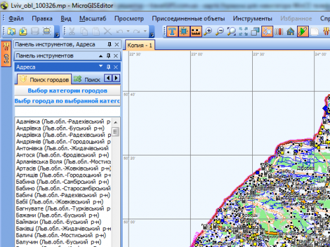330x247 pixels.
Task: Select Адамівка (Льв.обл.-Радехівський) in list
Action: (x=63, y=121)
